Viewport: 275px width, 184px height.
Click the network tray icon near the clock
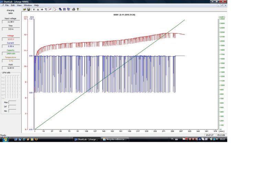point(214,139)
